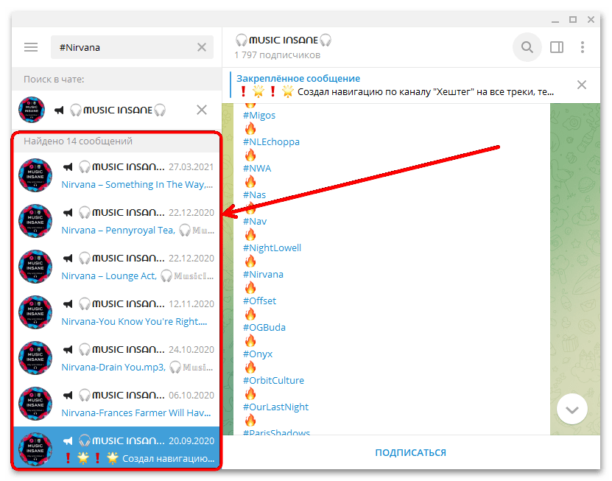Jump to bottom with the down arrow button

click(571, 409)
